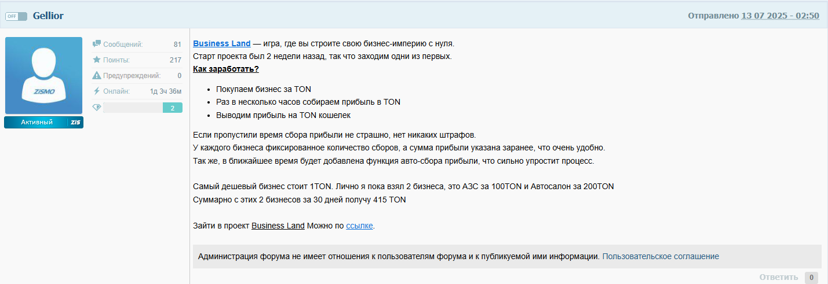Open the bold Business Land link
828x284 pixels.
(x=222, y=43)
